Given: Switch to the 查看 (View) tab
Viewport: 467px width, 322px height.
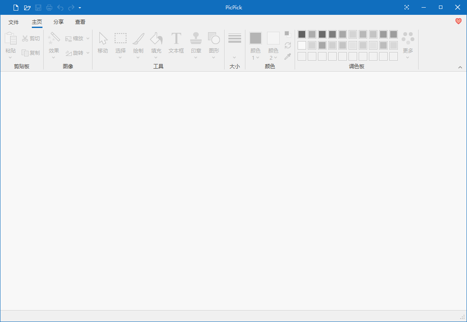Looking at the screenshot, I should pos(80,22).
